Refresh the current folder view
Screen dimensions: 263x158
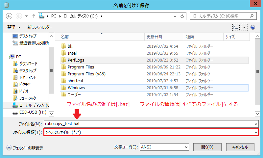pos(182,16)
